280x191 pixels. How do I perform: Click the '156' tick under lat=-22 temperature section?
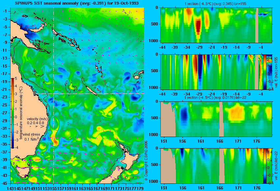coord(182,141)
